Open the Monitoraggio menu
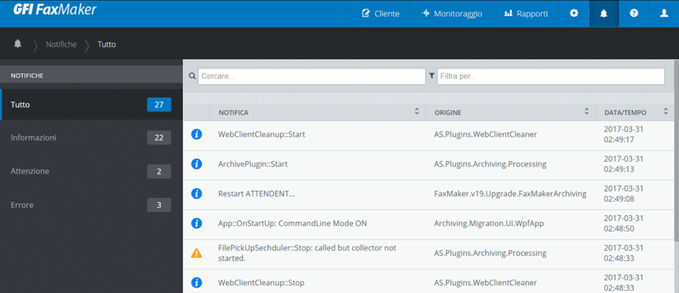 click(452, 13)
